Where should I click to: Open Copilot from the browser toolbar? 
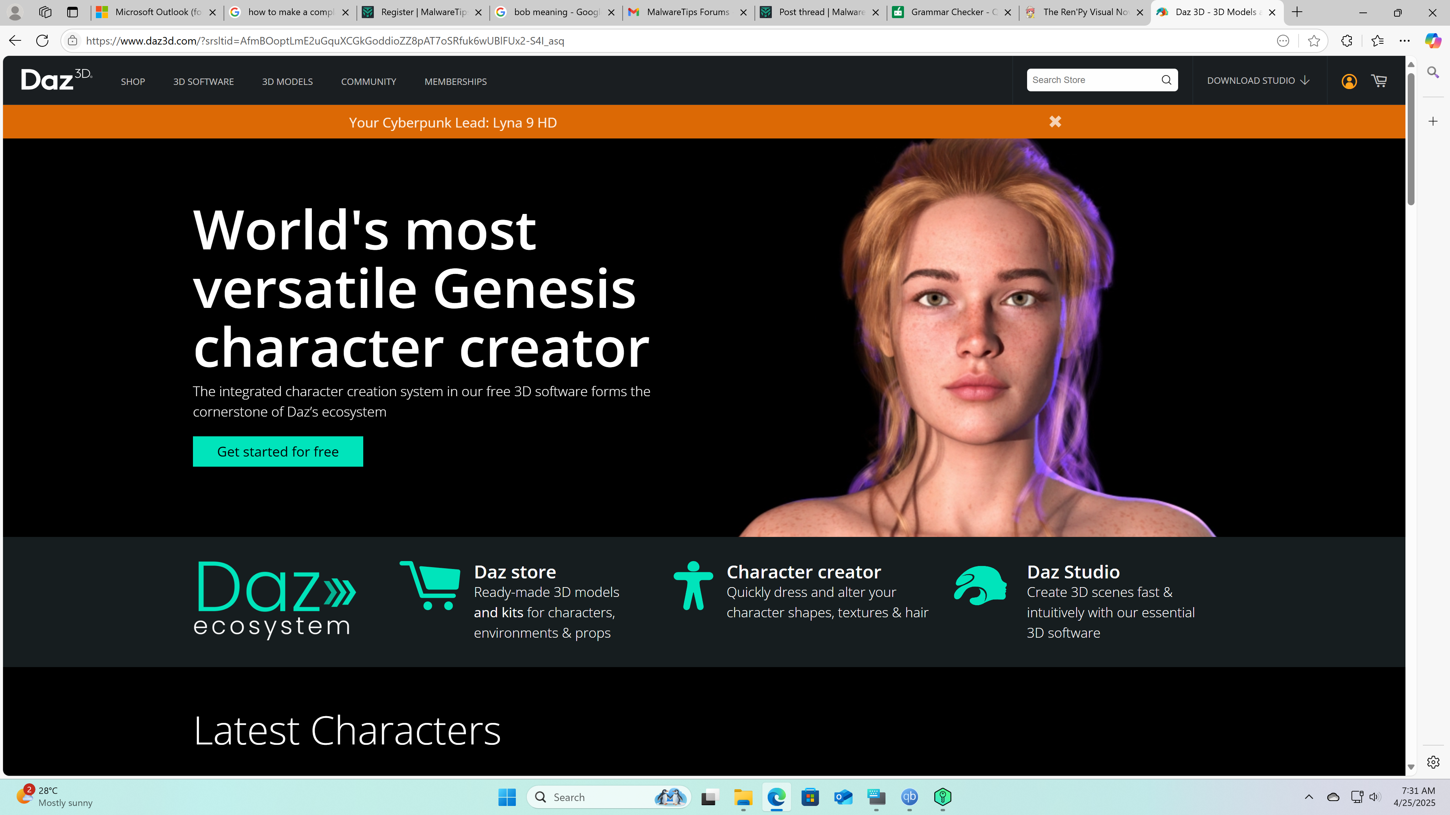1432,40
